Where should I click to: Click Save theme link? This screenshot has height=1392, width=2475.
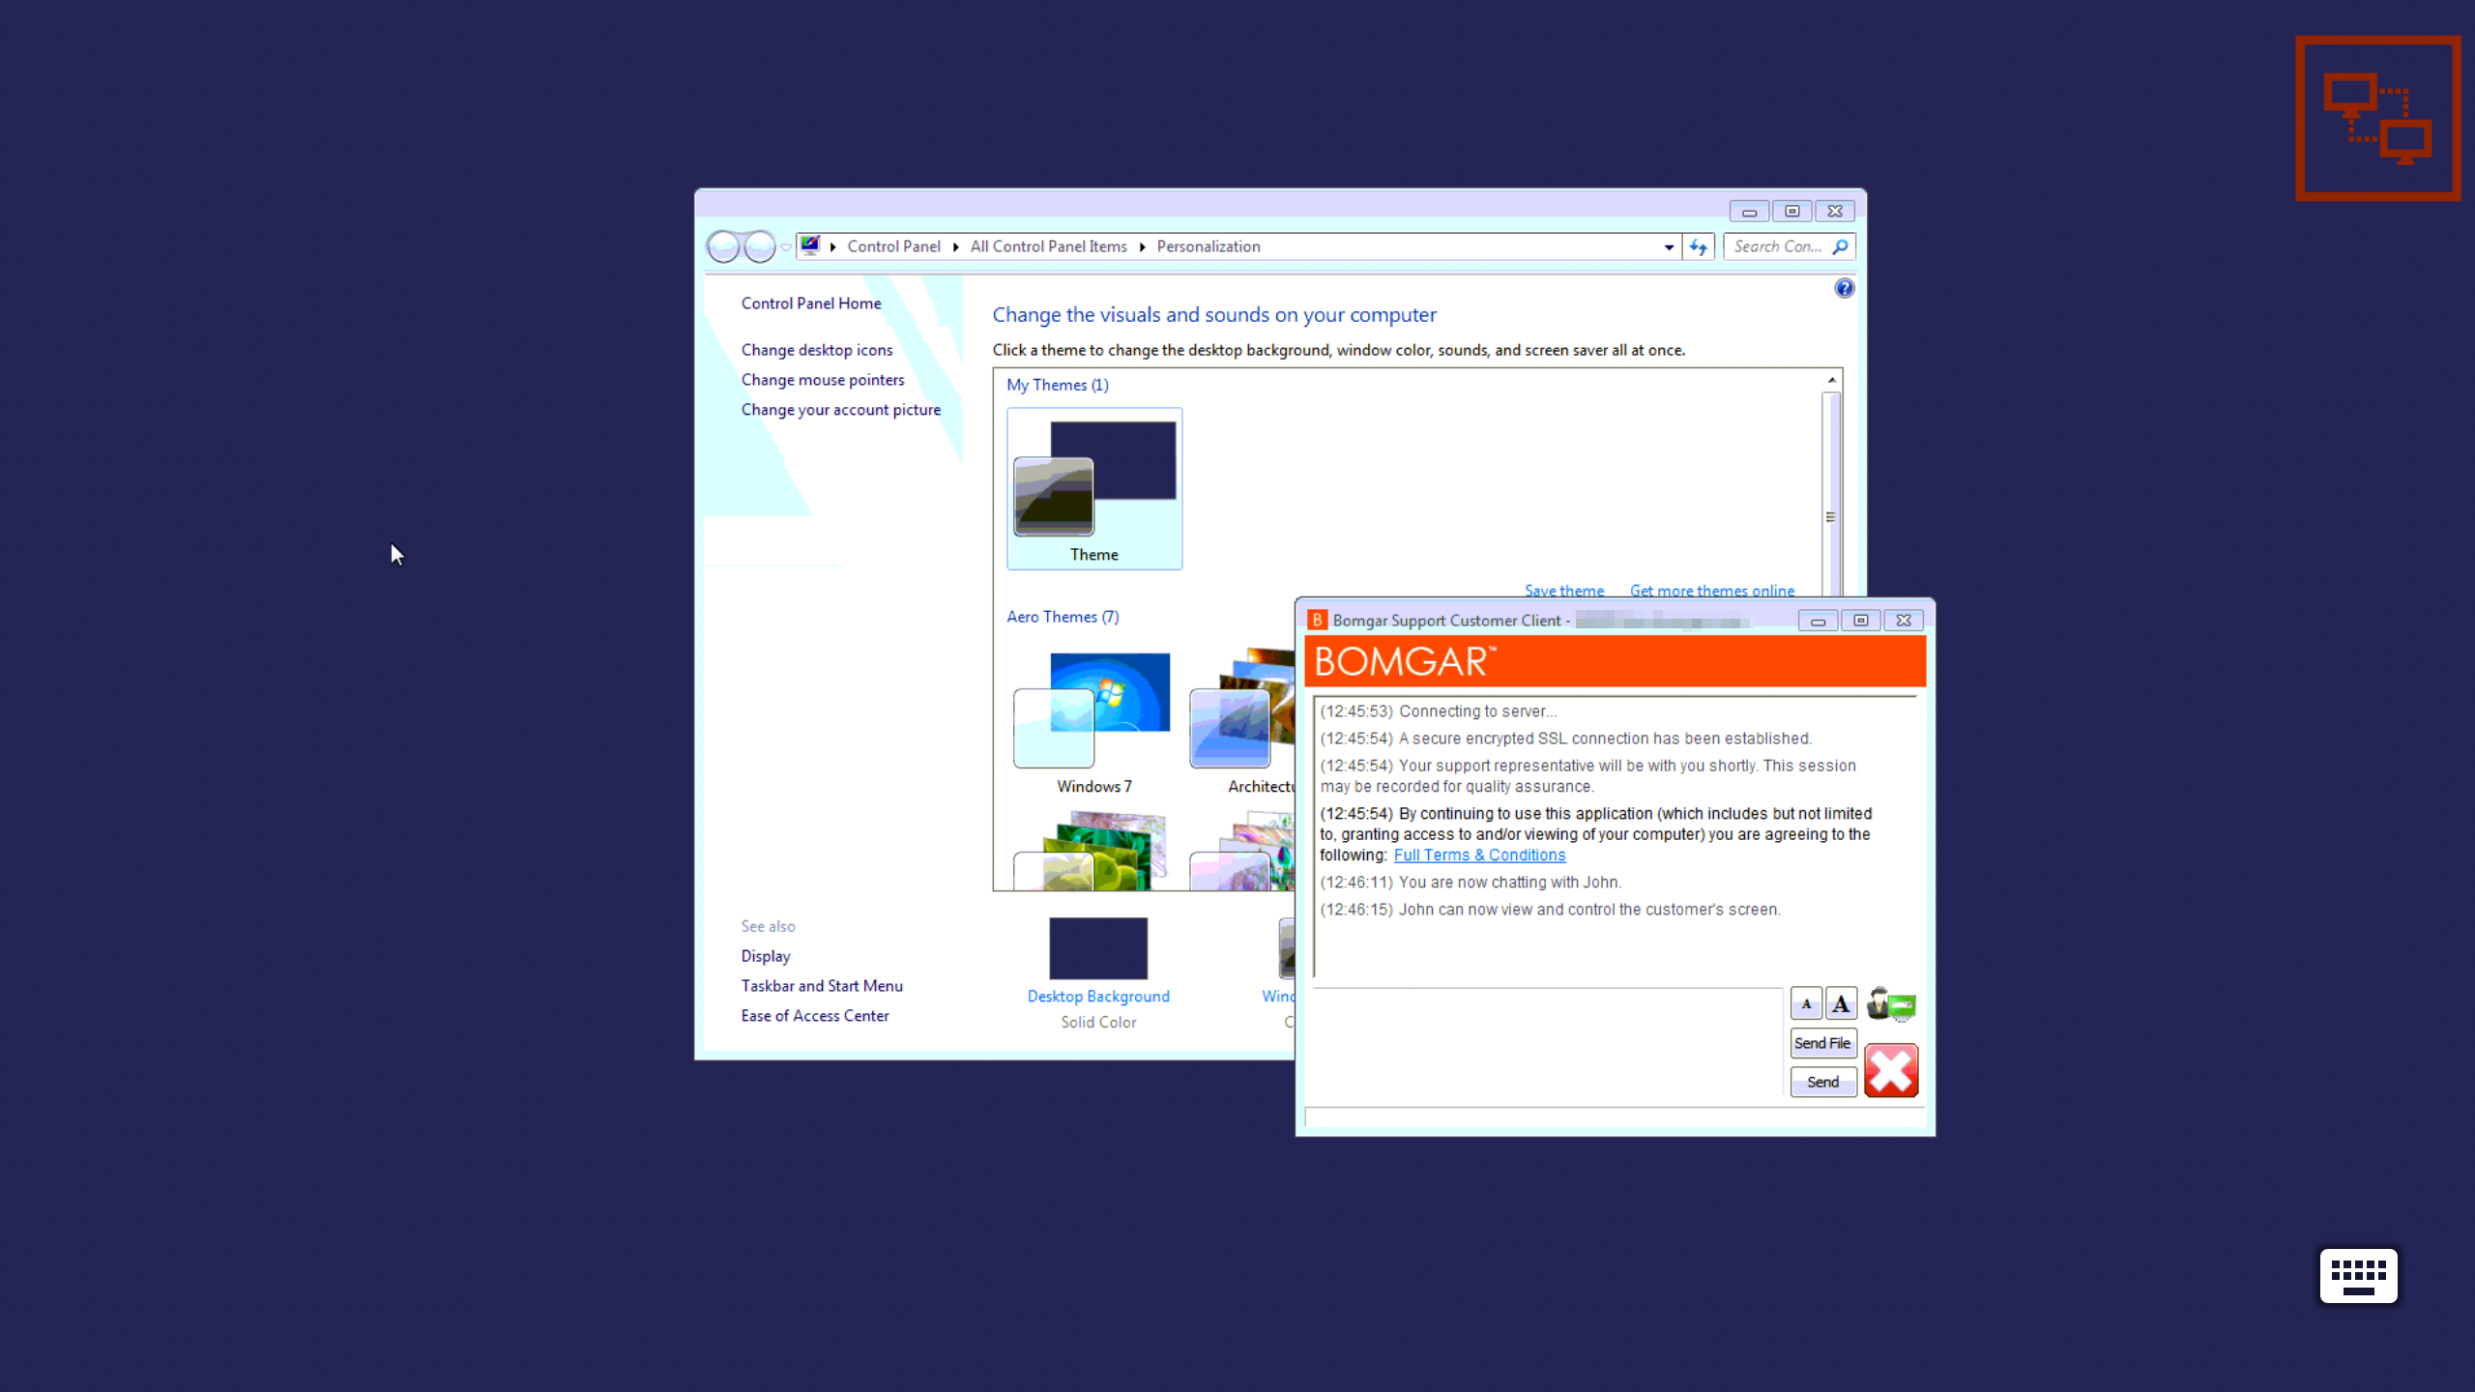point(1564,591)
